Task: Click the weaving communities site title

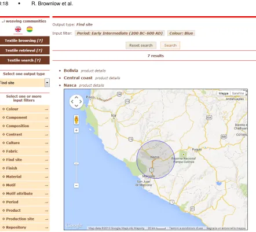Action: (24, 21)
